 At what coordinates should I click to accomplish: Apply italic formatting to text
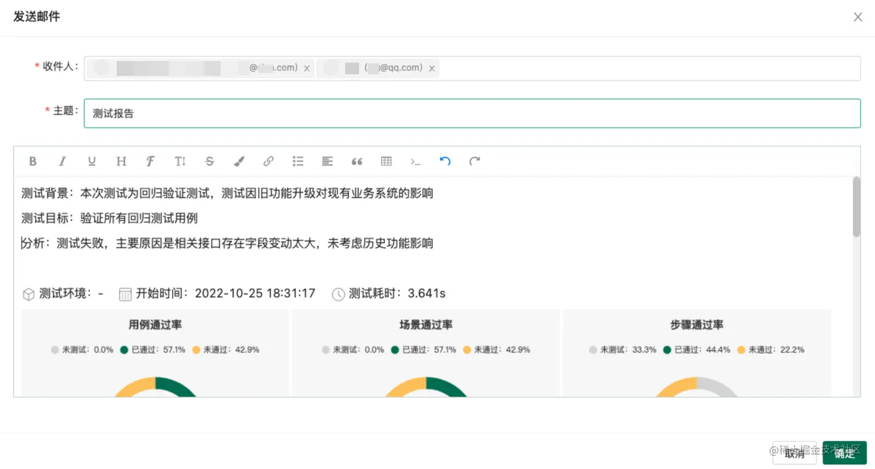click(x=62, y=162)
